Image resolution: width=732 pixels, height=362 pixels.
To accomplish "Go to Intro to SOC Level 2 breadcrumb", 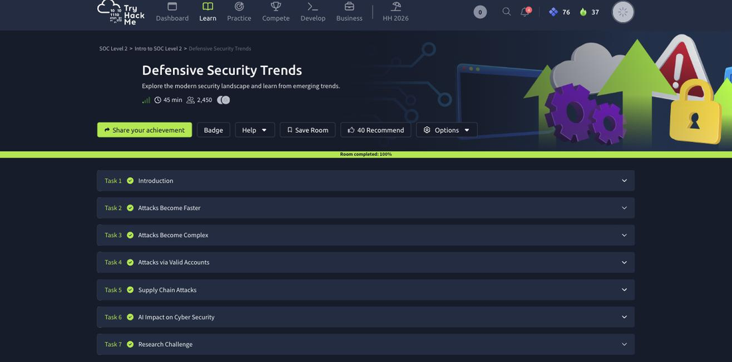I will pyautogui.click(x=158, y=48).
